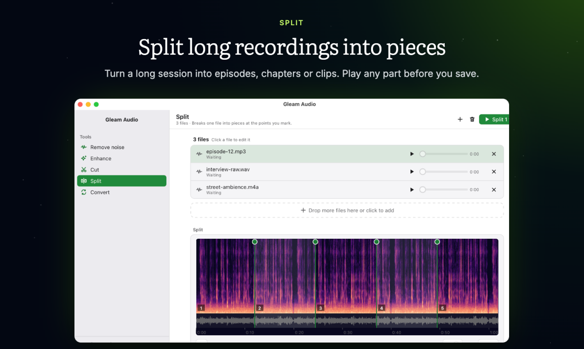Viewport: 584px width, 349px height.
Task: Select segment label 3 on spectrogram
Action: pyautogui.click(x=321, y=308)
